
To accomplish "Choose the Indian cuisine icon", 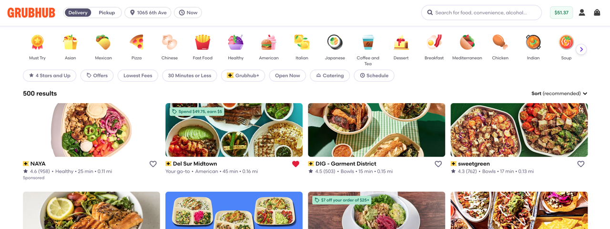I will (533, 43).
